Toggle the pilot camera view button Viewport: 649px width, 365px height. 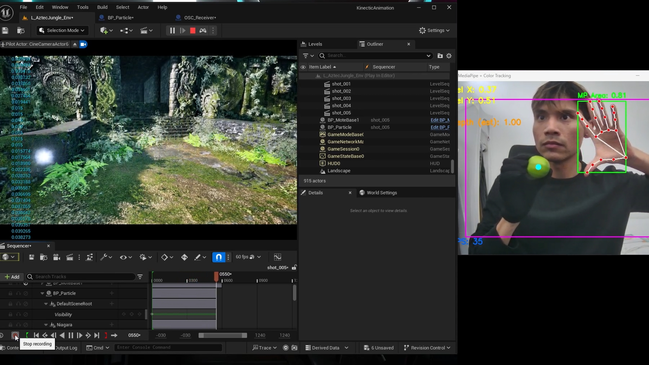(83, 44)
